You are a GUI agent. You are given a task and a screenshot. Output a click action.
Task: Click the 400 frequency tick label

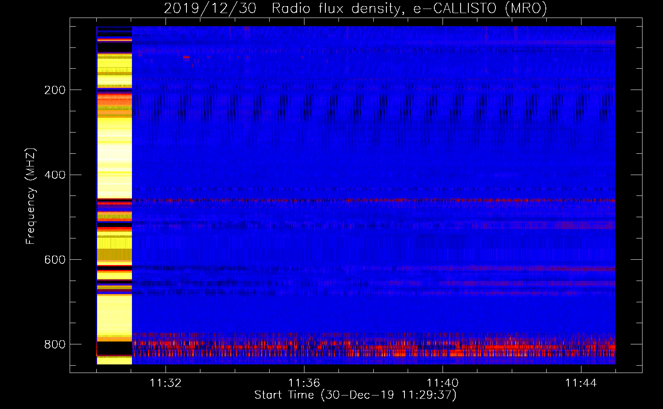coord(55,175)
